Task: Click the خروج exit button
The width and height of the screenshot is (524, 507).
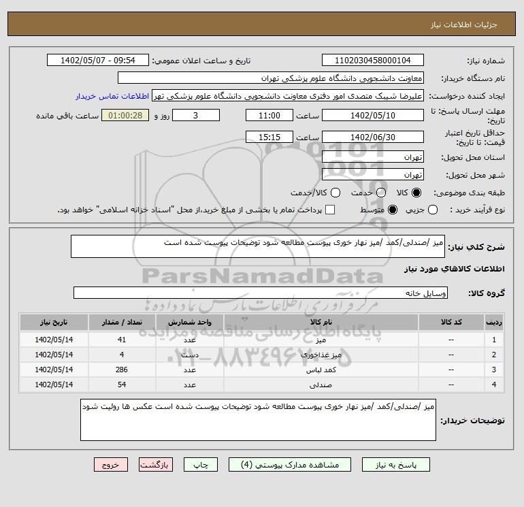Action: (x=111, y=465)
